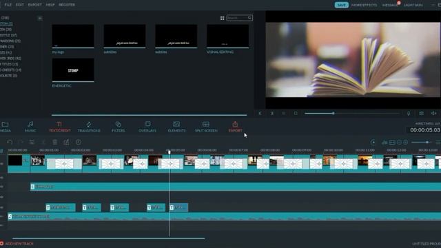Open the Message notifications
Viewport: 441px width, 248px height.
(x=391, y=5)
